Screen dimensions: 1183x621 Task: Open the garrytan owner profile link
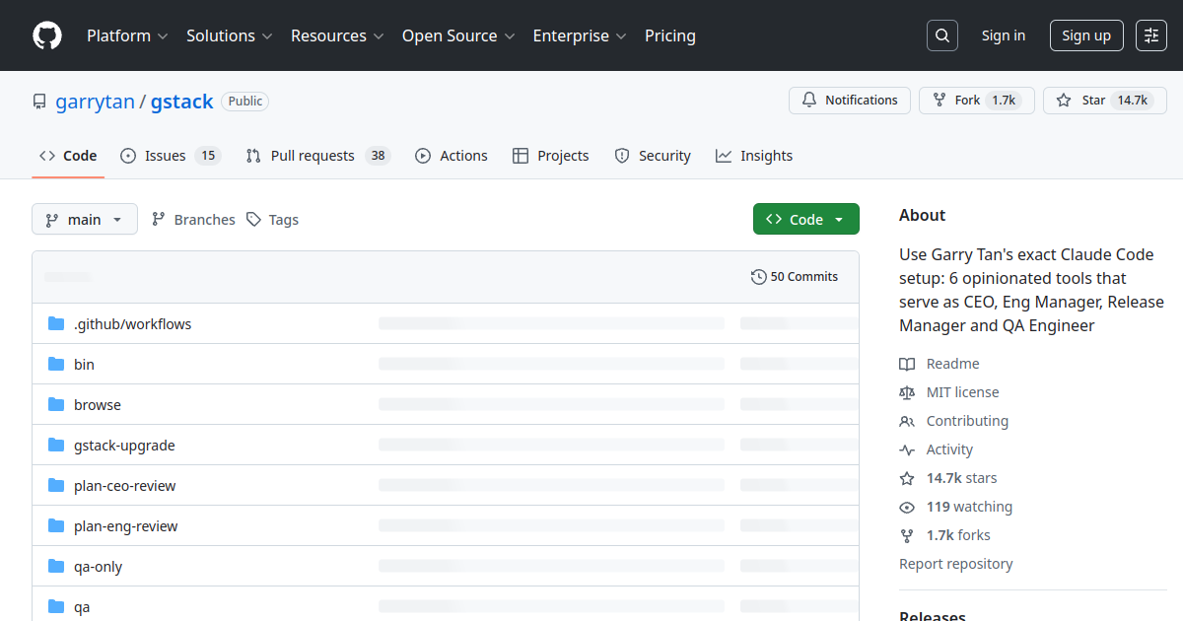coord(95,102)
